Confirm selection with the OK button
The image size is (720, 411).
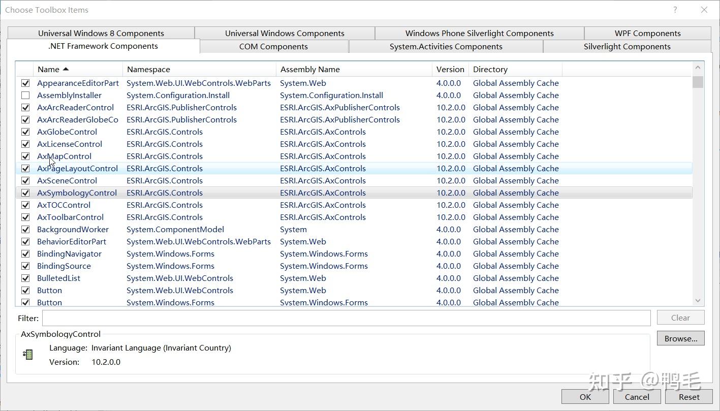pos(585,396)
